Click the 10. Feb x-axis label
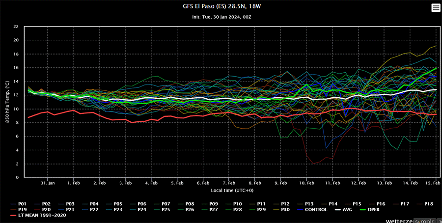 (306, 182)
